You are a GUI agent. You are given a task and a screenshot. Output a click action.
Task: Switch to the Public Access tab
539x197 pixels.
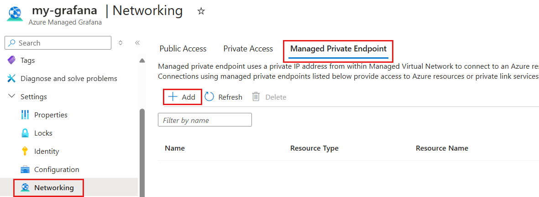(x=183, y=49)
